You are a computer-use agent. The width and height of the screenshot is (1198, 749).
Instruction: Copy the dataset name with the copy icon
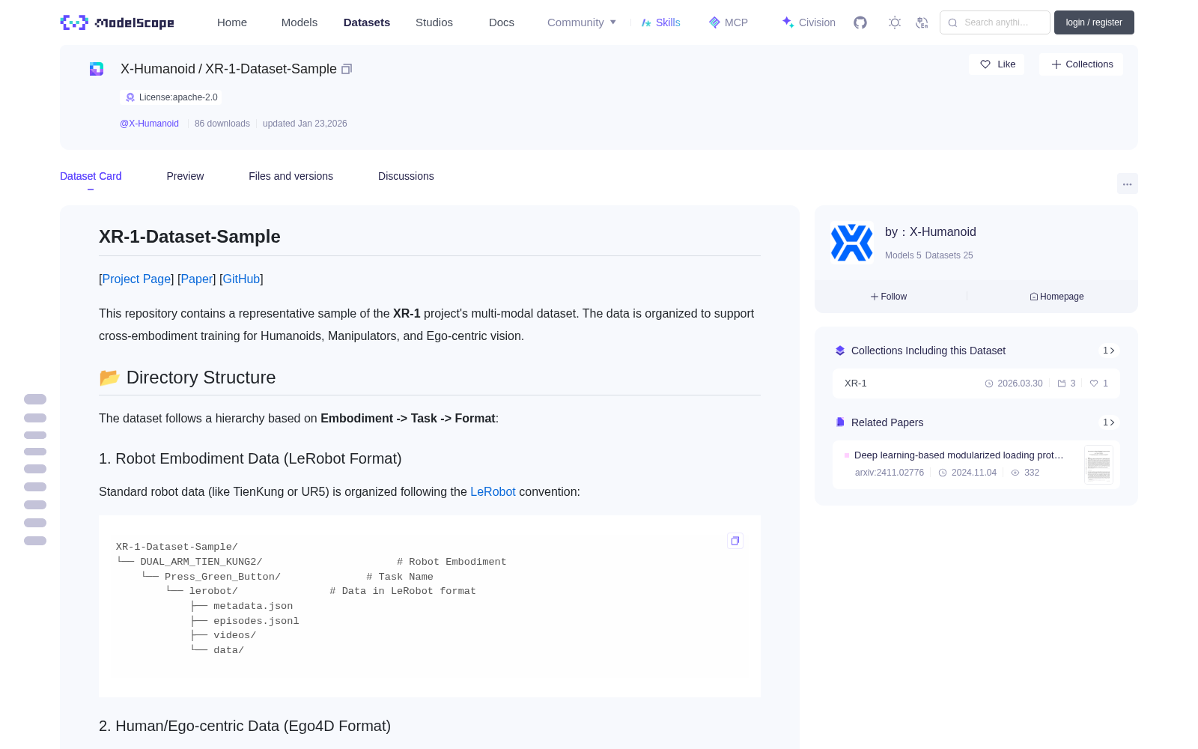(347, 69)
